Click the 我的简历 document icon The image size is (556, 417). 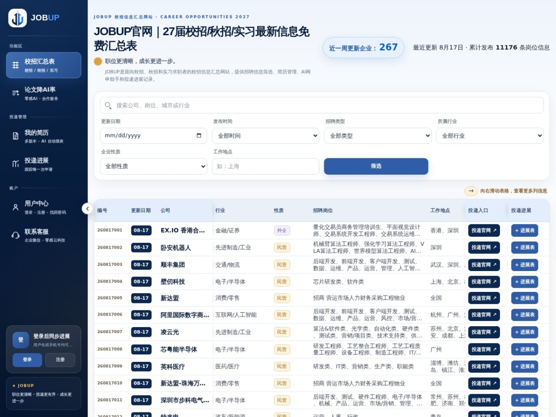point(16,136)
